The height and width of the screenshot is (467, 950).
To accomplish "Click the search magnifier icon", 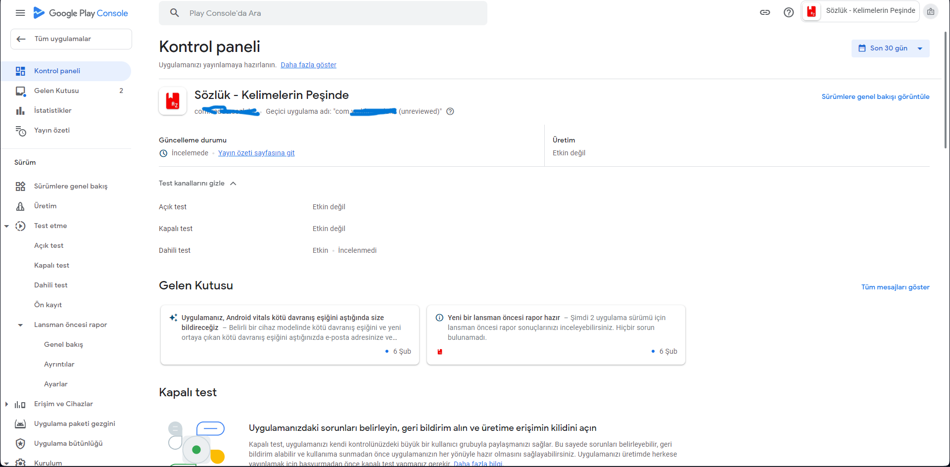I will pyautogui.click(x=174, y=13).
